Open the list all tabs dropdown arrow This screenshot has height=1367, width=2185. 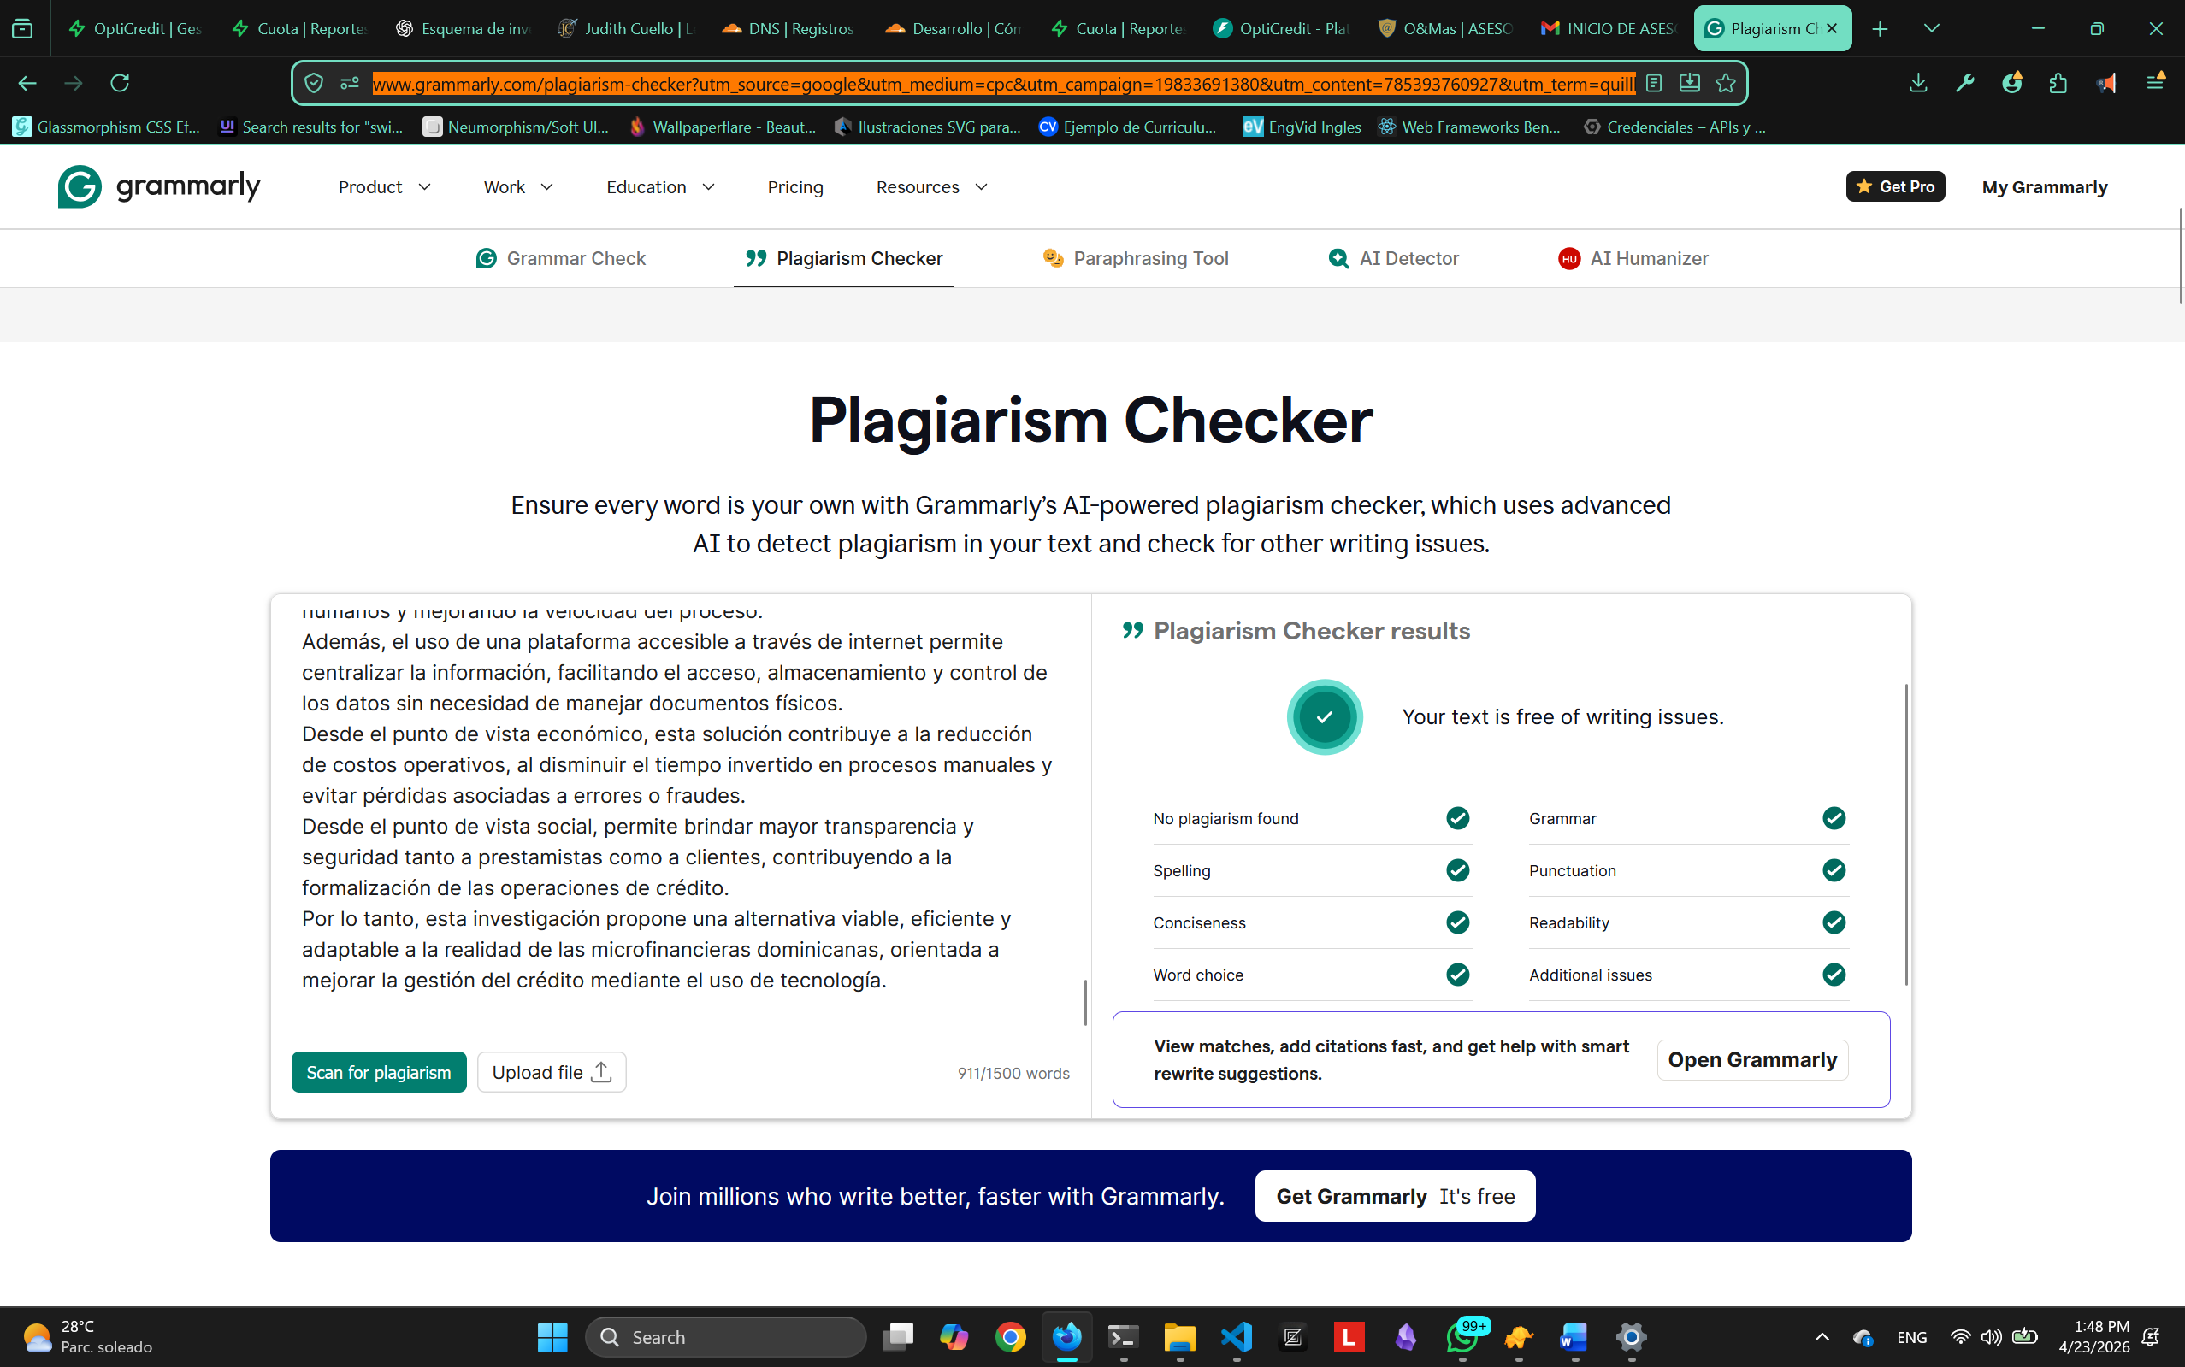[x=1932, y=29]
